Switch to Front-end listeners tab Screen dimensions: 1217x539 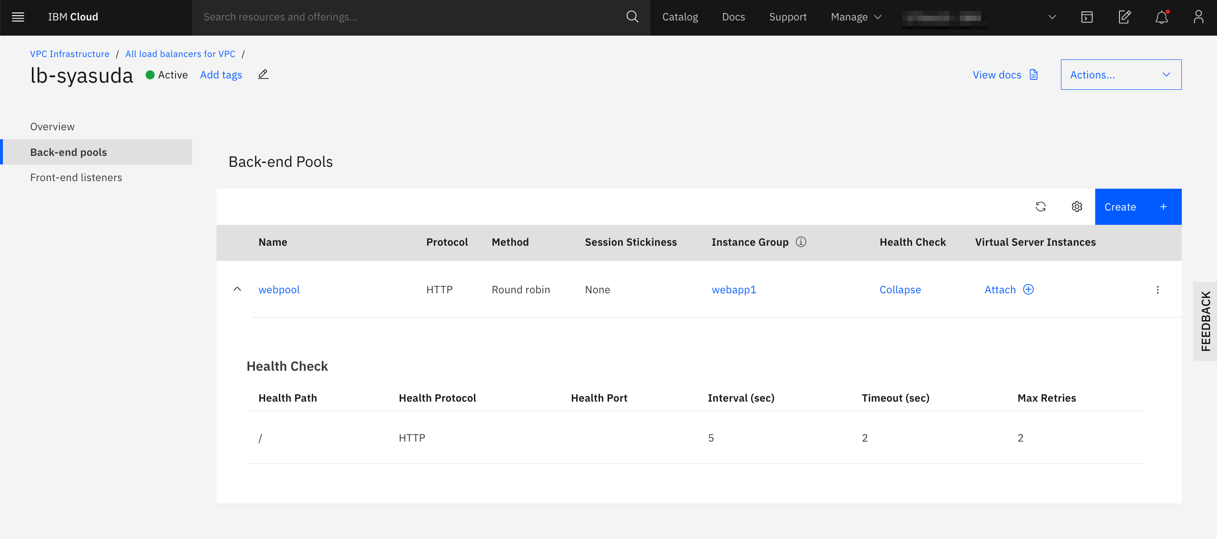point(76,177)
